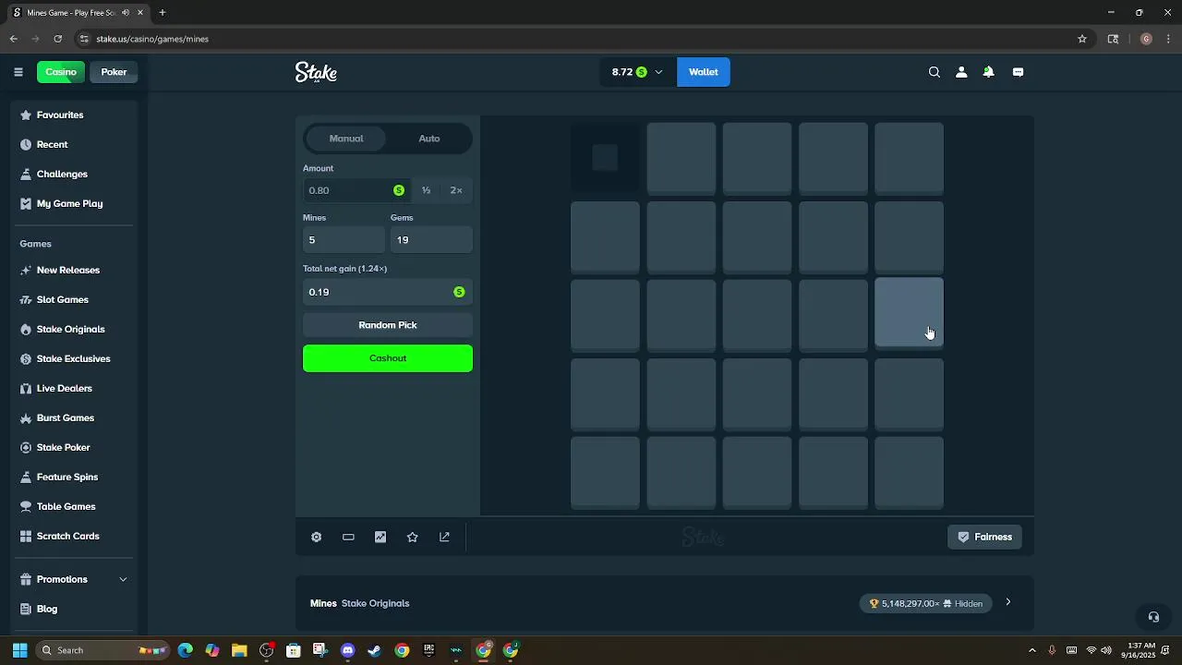Open Stake Exclusives in the sidebar

pos(74,358)
